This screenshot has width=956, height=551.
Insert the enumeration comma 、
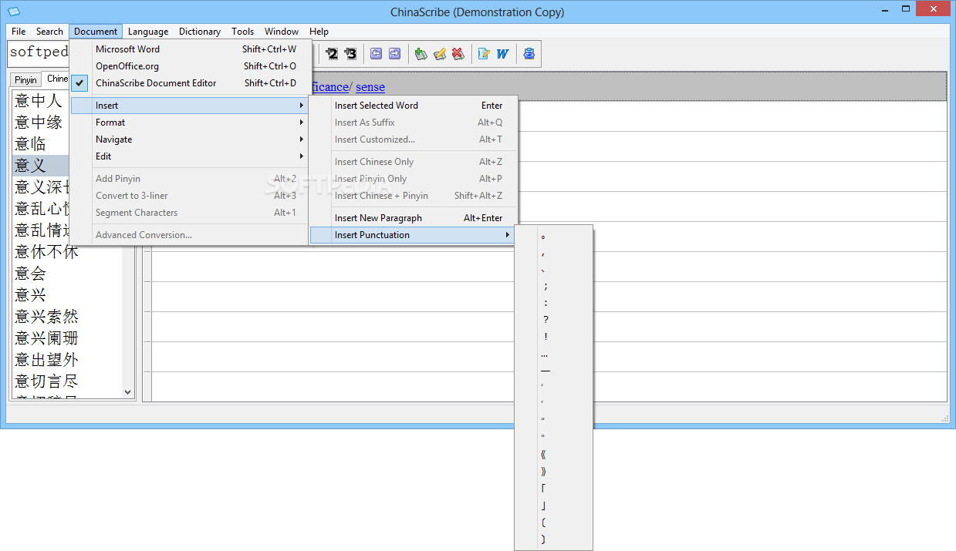pyautogui.click(x=553, y=269)
